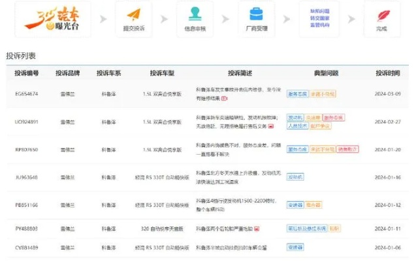Click 科鲁泽 series in row UO924891

tap(109, 122)
